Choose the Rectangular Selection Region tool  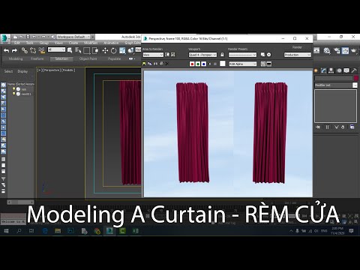point(87,51)
